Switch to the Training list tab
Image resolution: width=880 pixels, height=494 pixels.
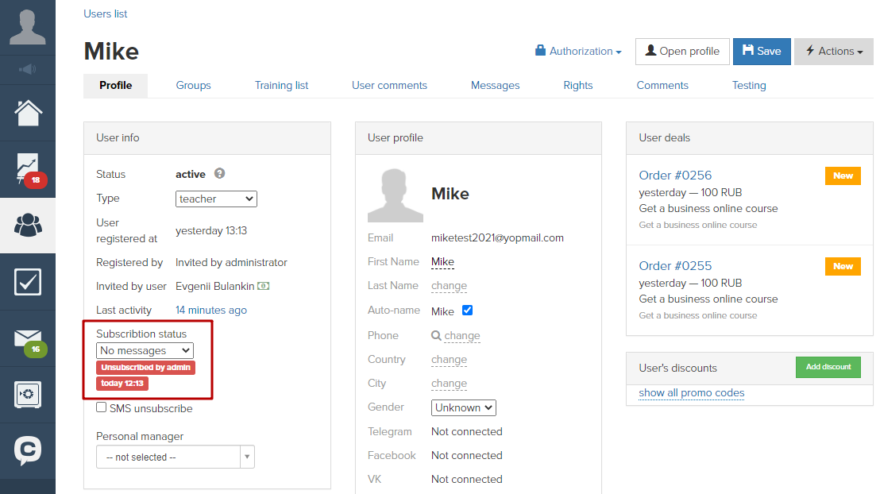pos(281,85)
